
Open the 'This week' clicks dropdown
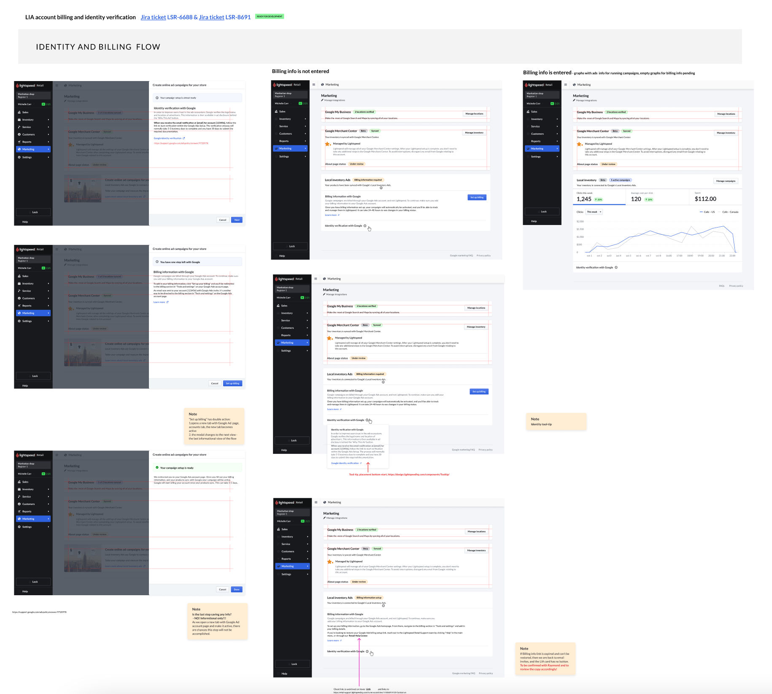pyautogui.click(x=594, y=212)
